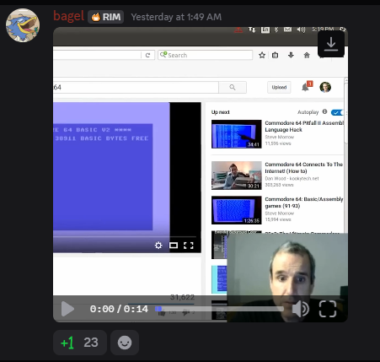Click the YouTube player fullscreen icon
The height and width of the screenshot is (362, 380).
[189, 246]
